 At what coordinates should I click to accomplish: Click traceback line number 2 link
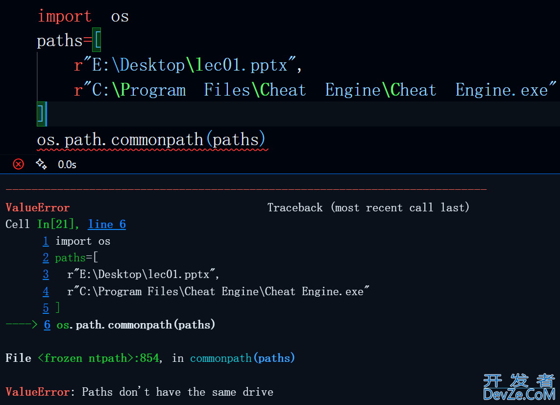coord(46,258)
